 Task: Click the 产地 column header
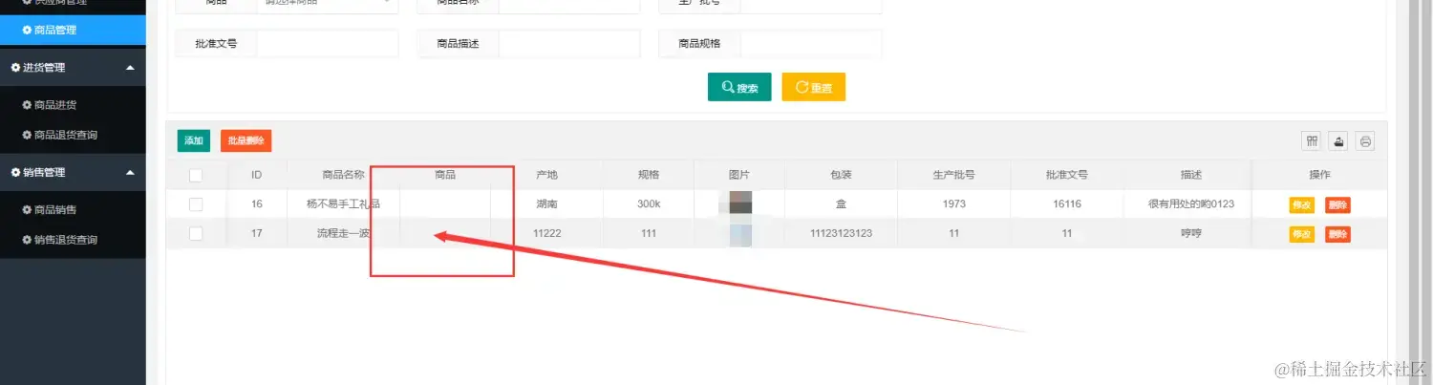click(546, 175)
